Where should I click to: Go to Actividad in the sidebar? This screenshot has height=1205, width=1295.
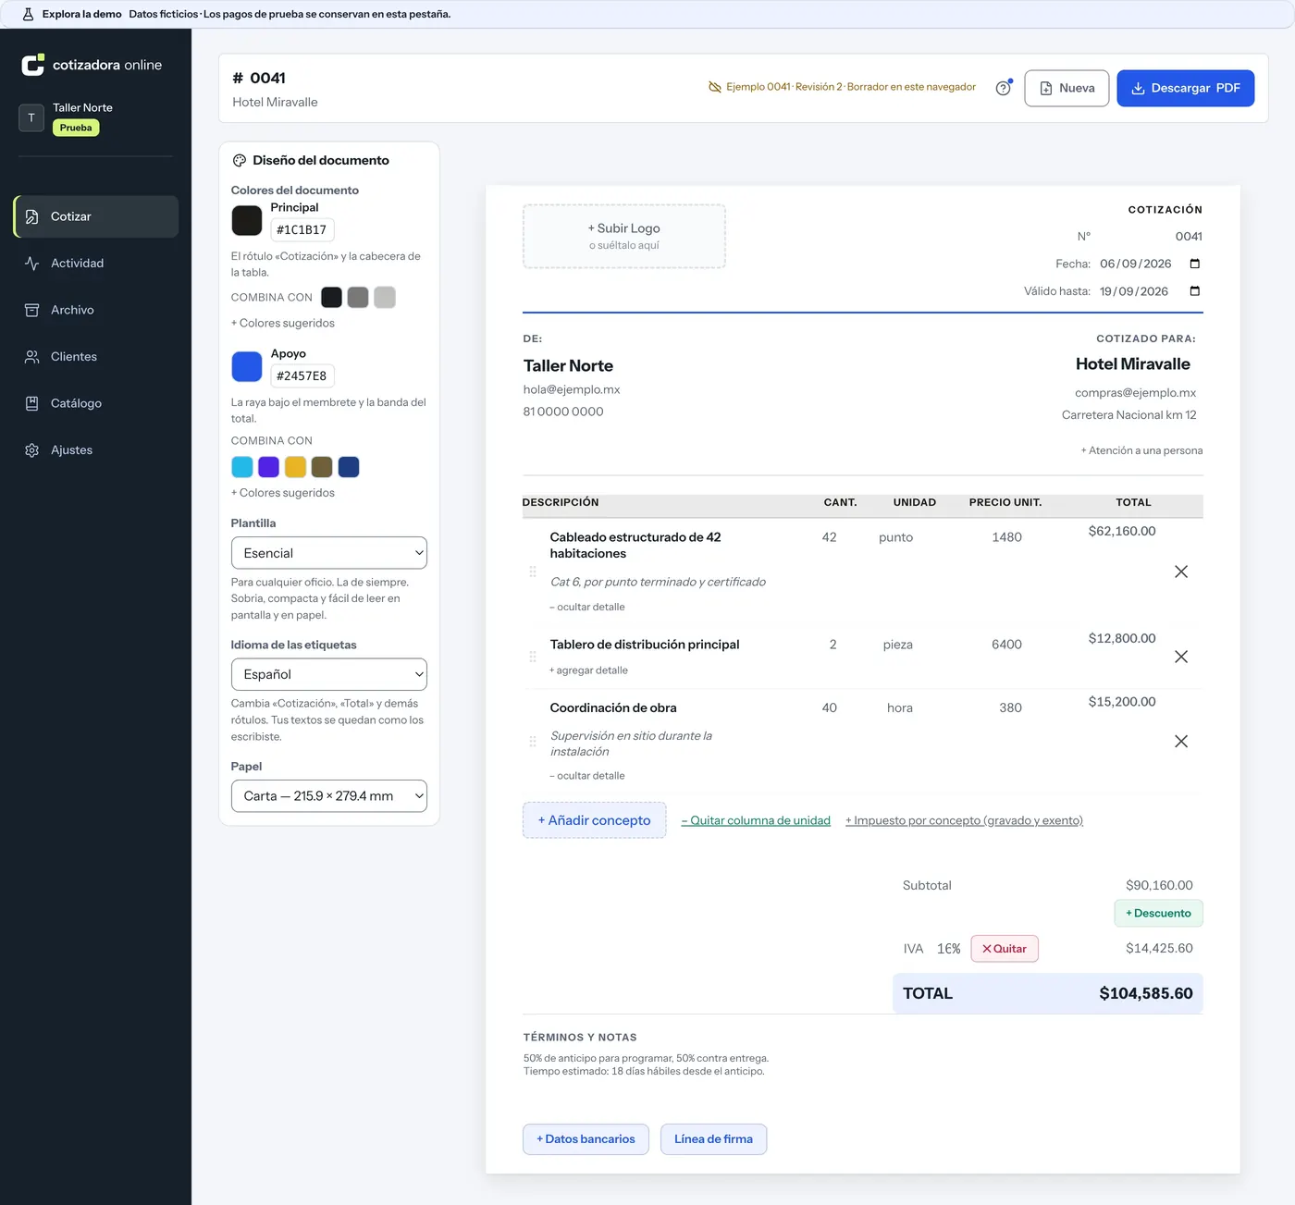tap(96, 264)
